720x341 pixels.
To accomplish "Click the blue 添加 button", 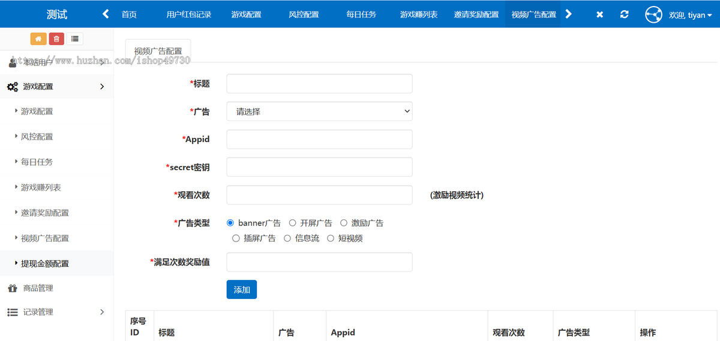I will (x=242, y=289).
